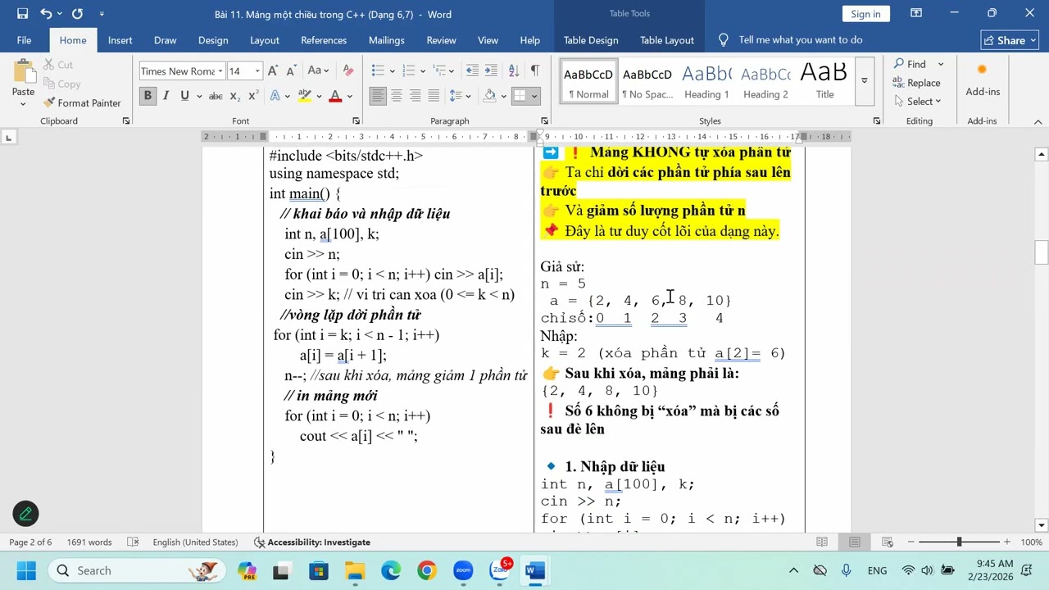Click the Clear All Formatting icon
1049x590 pixels.
[348, 70]
